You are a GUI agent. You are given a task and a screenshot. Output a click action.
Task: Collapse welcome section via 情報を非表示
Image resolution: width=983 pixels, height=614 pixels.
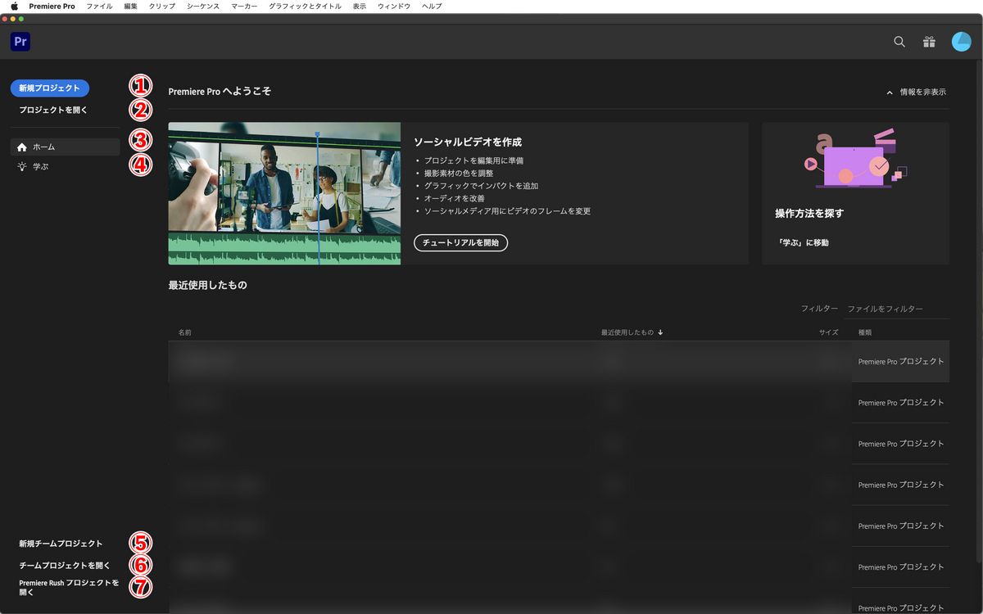pos(916,93)
